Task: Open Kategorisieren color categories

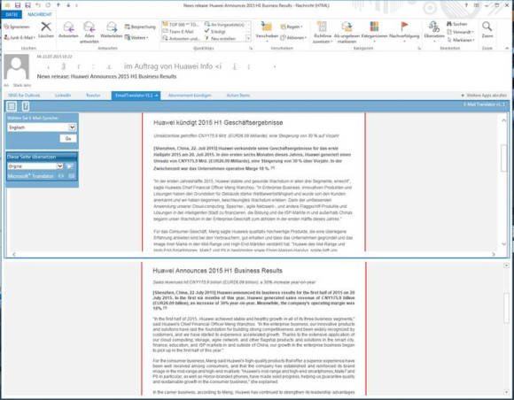Action: click(374, 27)
